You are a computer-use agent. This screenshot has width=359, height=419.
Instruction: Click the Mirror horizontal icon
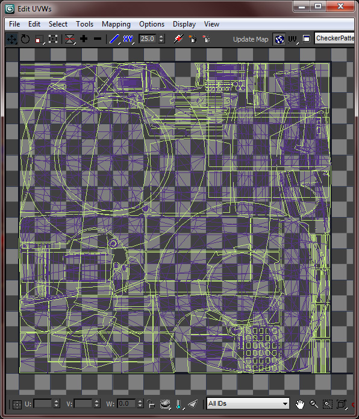click(x=70, y=39)
